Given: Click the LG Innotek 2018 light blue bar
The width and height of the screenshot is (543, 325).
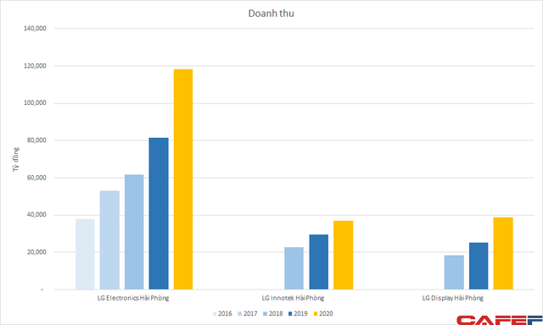Looking at the screenshot, I should (294, 268).
